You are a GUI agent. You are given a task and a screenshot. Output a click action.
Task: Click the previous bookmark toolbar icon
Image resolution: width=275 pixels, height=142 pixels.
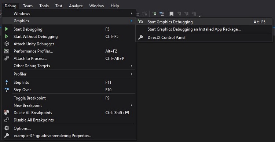179,14
